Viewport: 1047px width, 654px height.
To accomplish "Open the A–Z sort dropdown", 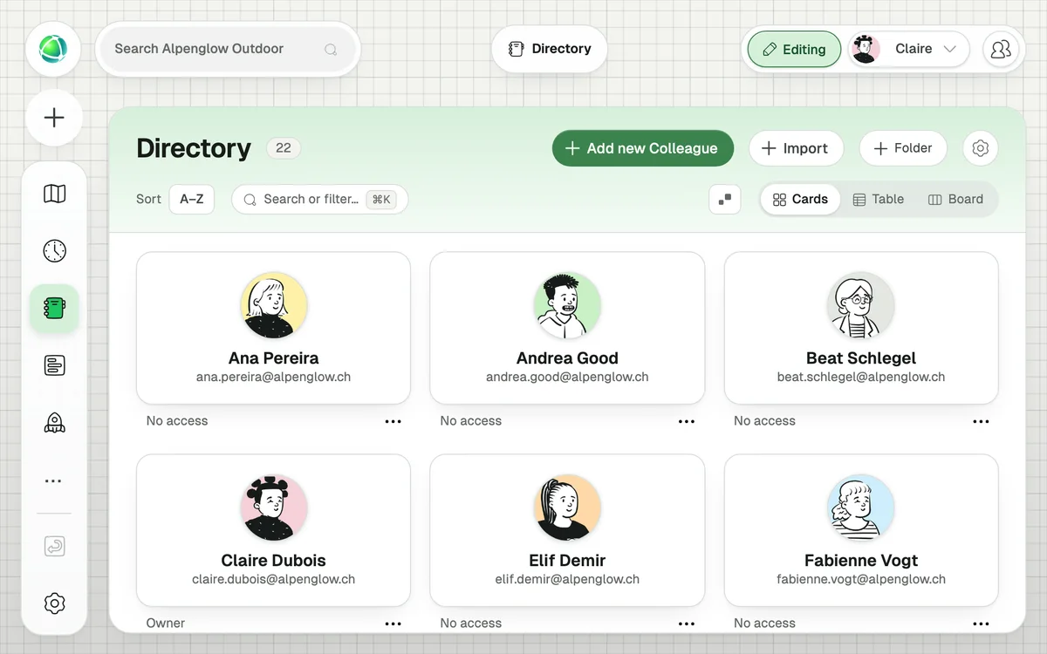I will coord(192,199).
